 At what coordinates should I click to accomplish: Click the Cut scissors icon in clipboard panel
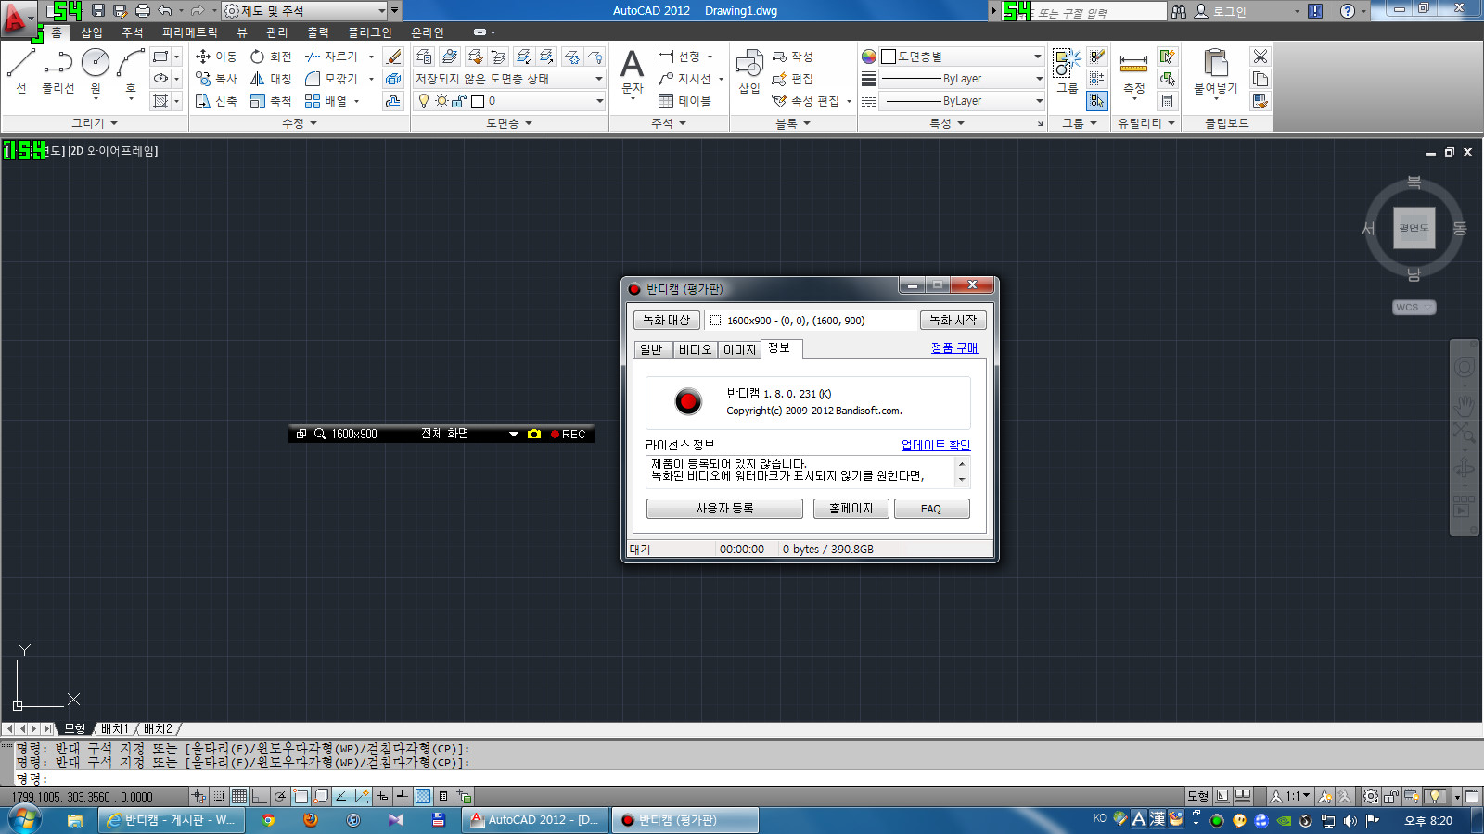(x=1260, y=57)
